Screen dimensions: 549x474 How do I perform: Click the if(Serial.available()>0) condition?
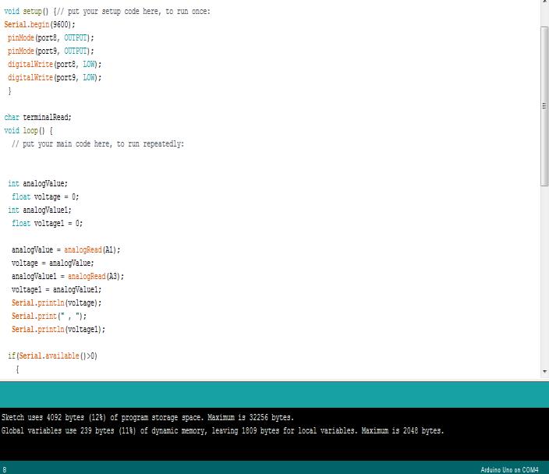click(x=52, y=355)
